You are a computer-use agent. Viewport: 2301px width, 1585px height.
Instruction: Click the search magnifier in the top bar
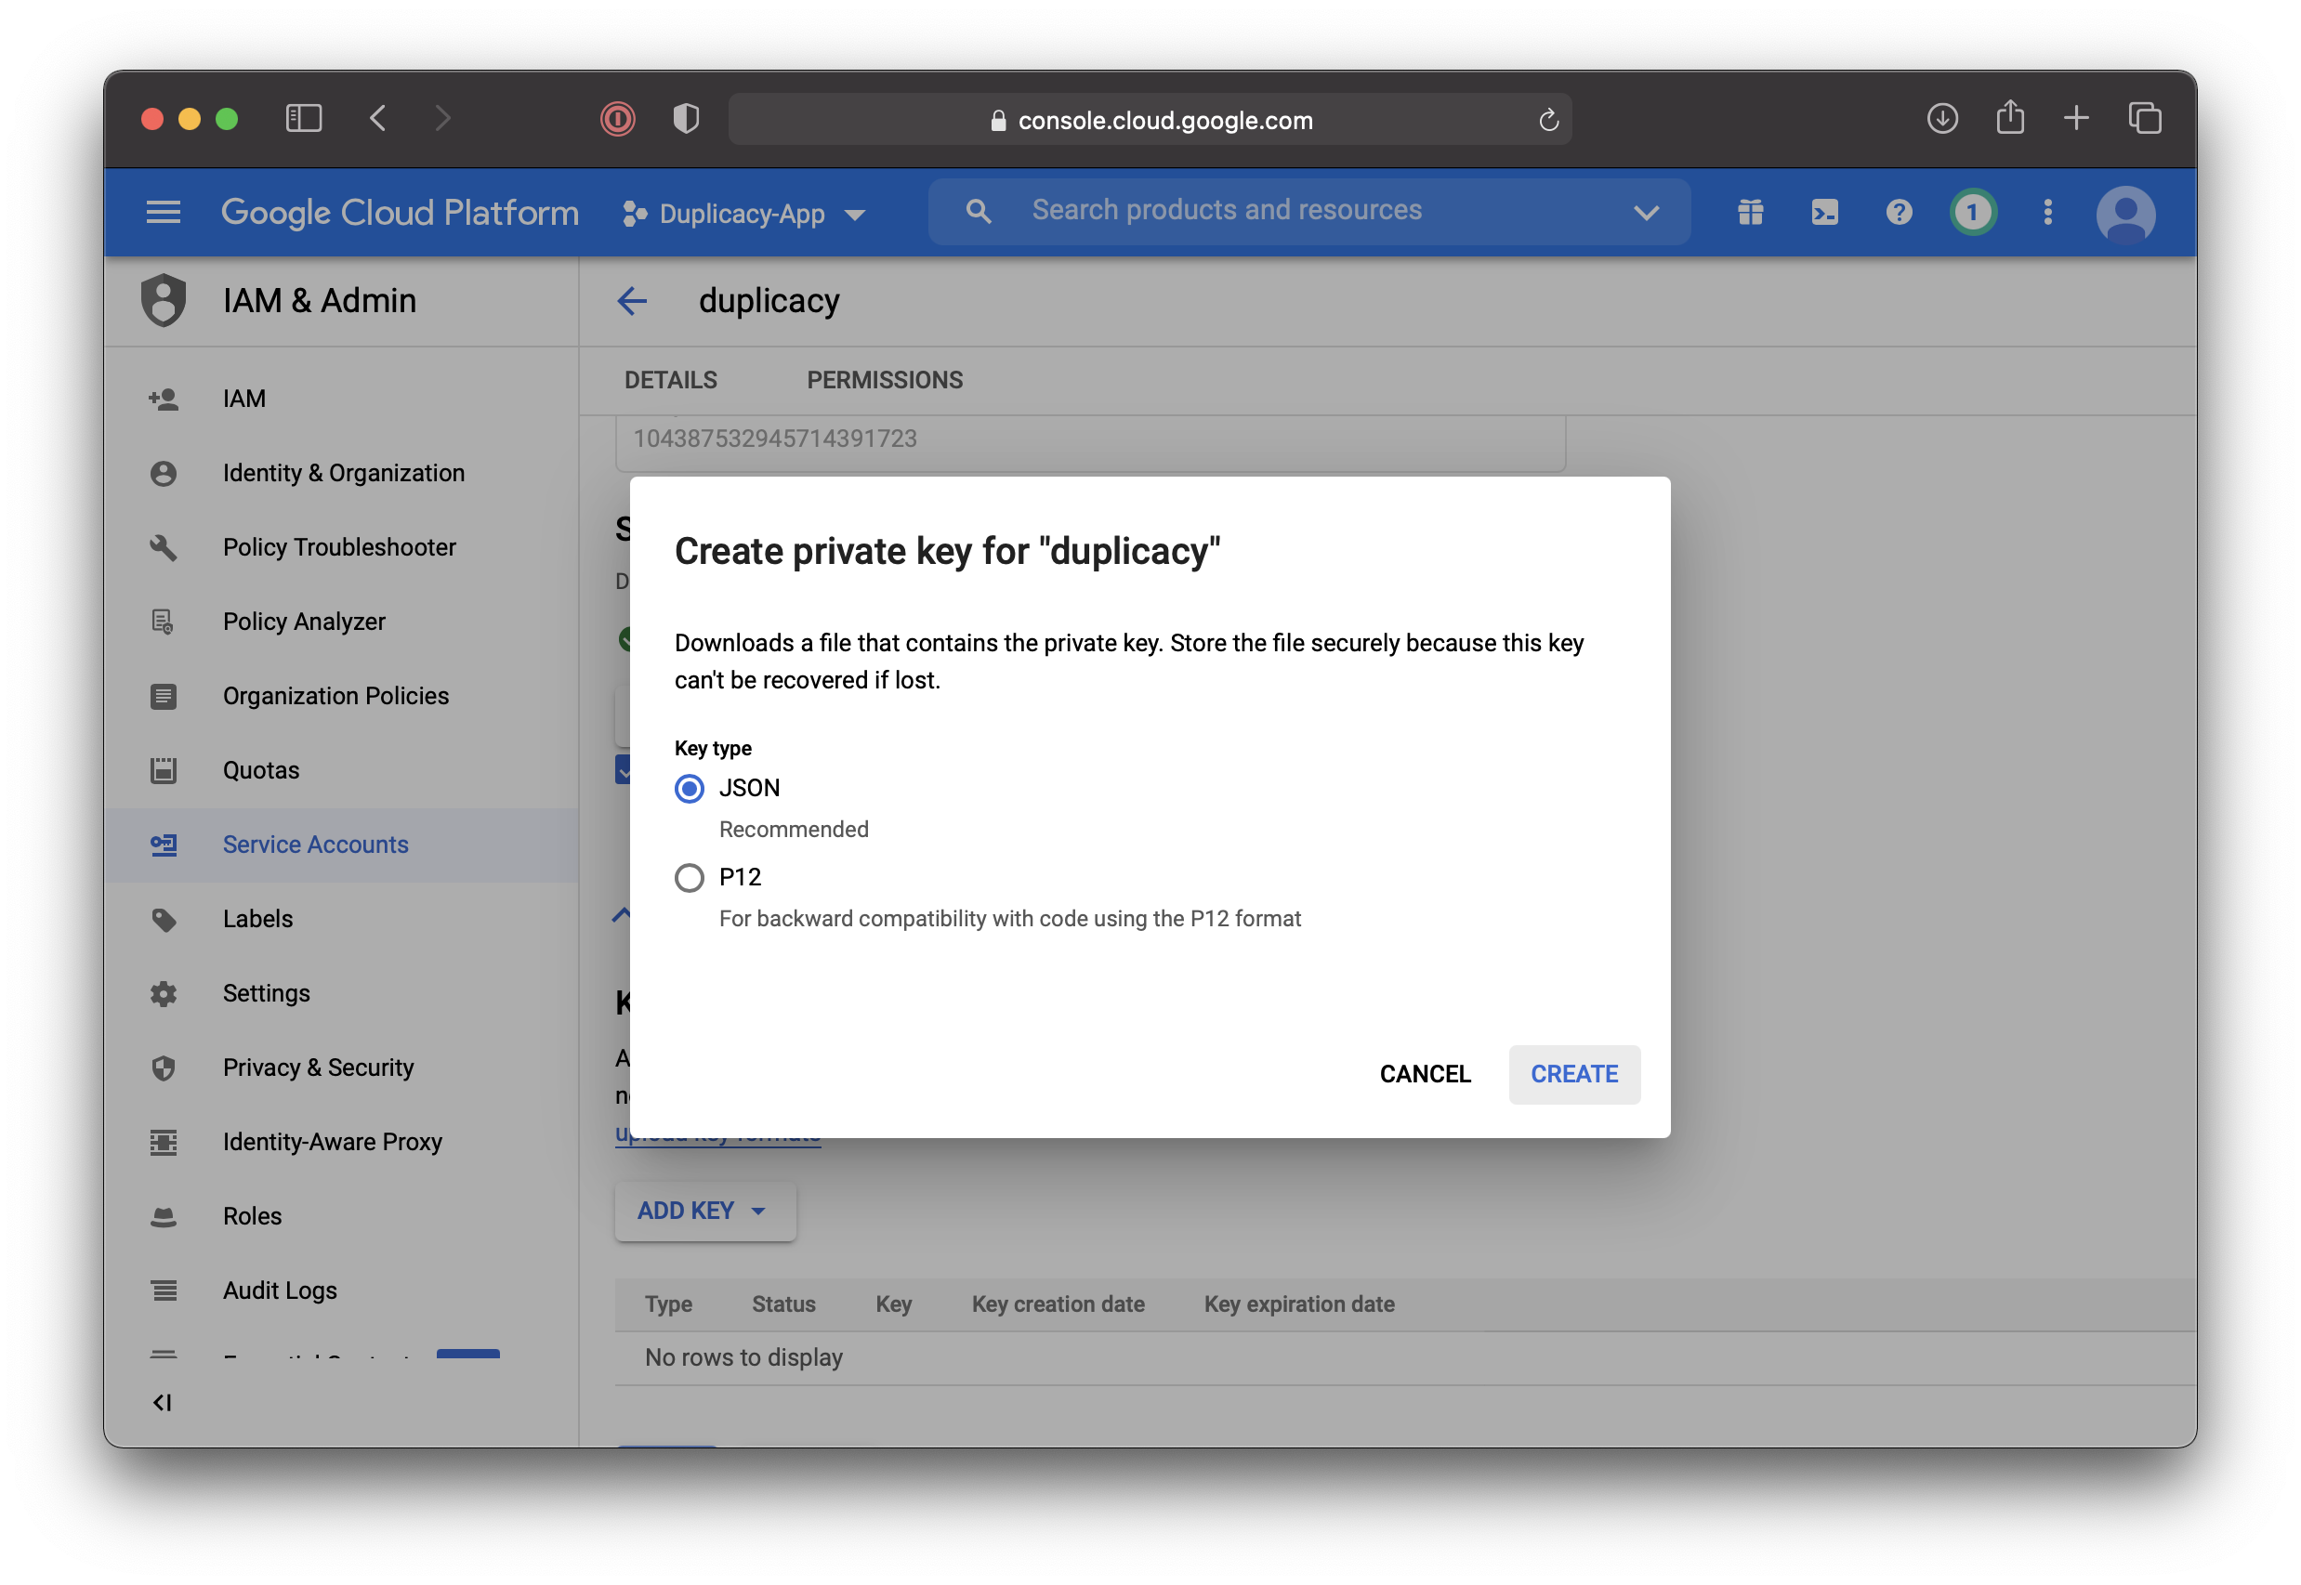tap(978, 211)
